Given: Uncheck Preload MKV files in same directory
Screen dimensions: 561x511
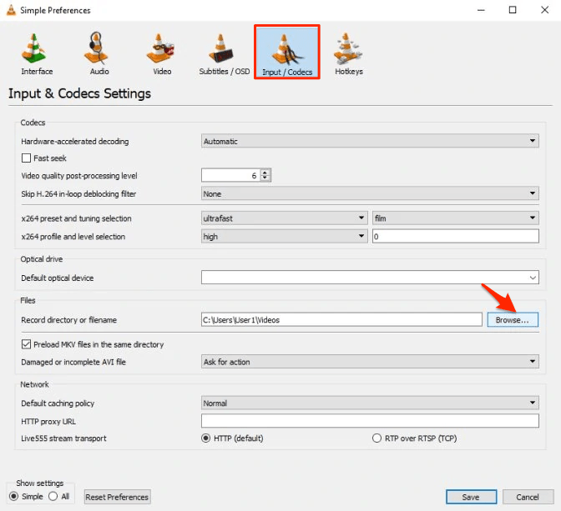Looking at the screenshot, I should coord(26,344).
